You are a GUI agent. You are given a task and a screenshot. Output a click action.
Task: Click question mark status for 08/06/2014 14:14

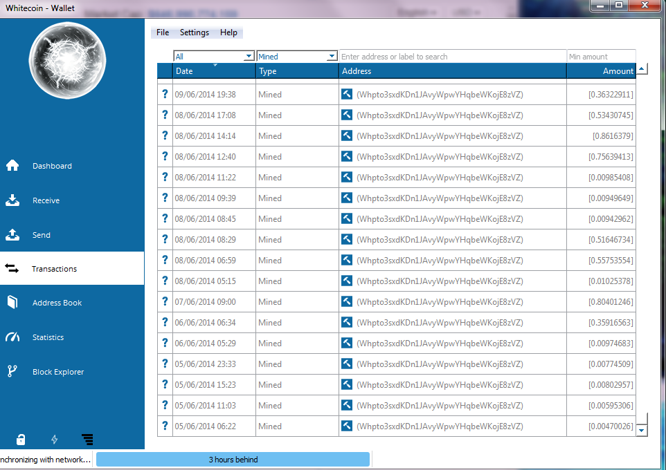click(x=165, y=135)
